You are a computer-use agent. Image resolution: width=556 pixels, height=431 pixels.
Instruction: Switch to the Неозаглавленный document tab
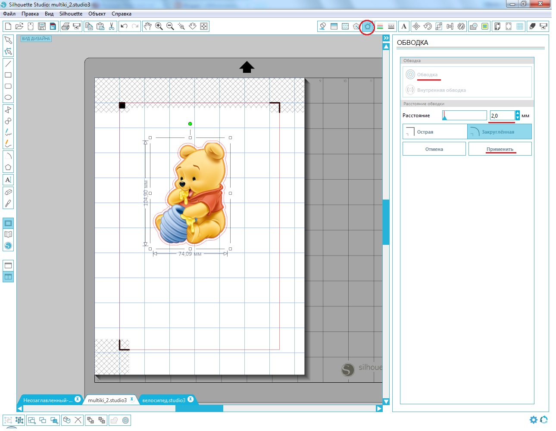point(48,400)
